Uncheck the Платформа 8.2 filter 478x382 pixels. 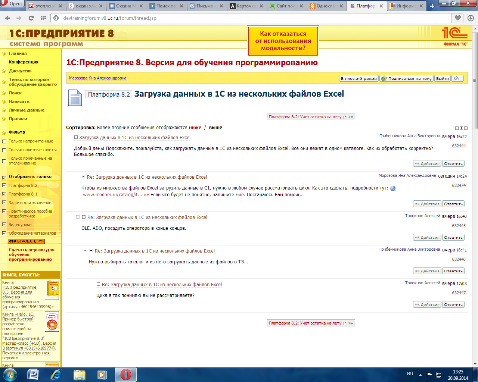4,185
